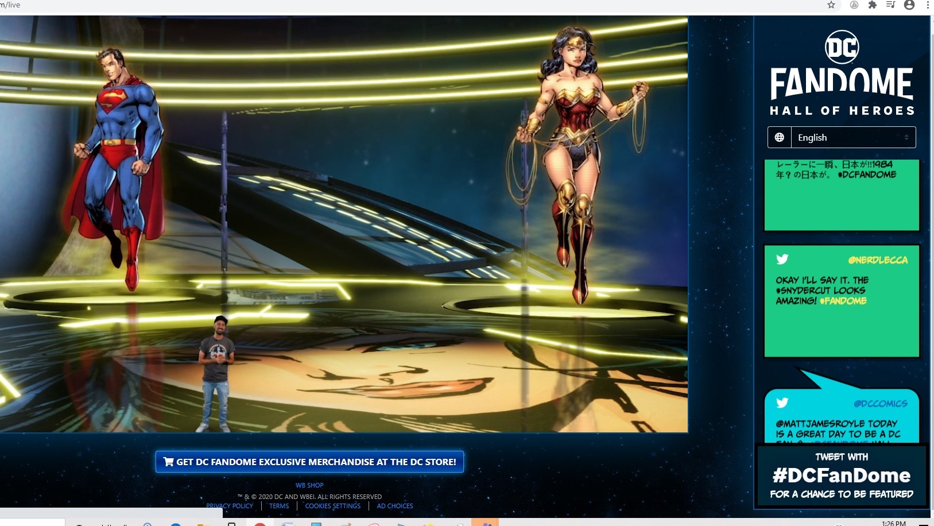The width and height of the screenshot is (934, 526).
Task: Open the WB Shop link
Action: tap(309, 485)
